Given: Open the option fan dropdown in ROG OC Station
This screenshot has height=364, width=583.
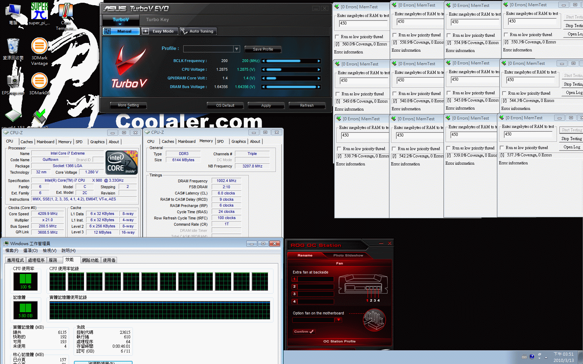Looking at the screenshot, I should pyautogui.click(x=338, y=320).
